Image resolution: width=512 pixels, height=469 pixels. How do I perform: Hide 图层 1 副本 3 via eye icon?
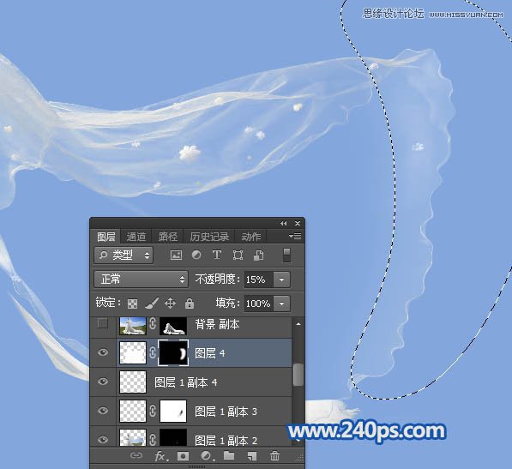point(103,411)
